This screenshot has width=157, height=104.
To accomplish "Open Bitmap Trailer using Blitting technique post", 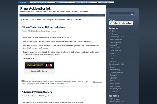I will click(43, 27).
